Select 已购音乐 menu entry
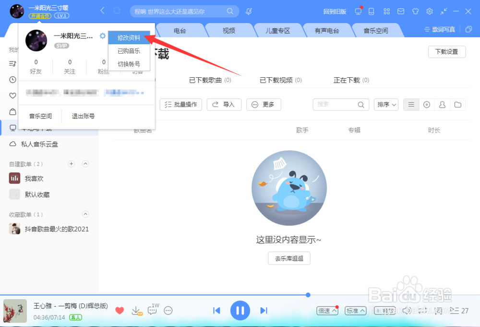The height and width of the screenshot is (327, 480). 129,51
